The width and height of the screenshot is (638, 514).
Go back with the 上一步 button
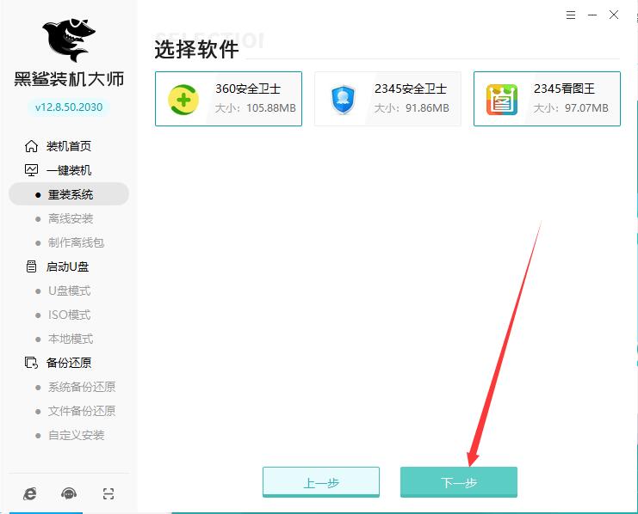tap(321, 482)
